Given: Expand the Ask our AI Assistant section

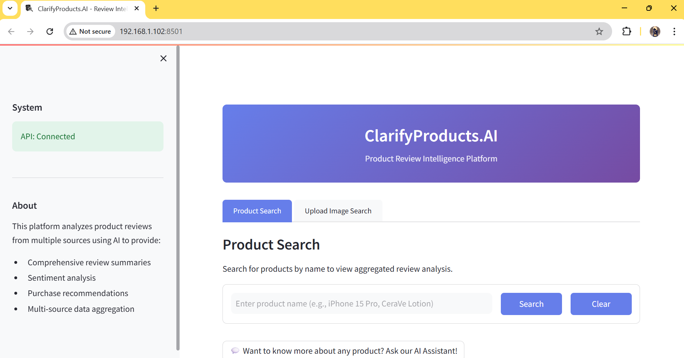Looking at the screenshot, I should pos(343,350).
